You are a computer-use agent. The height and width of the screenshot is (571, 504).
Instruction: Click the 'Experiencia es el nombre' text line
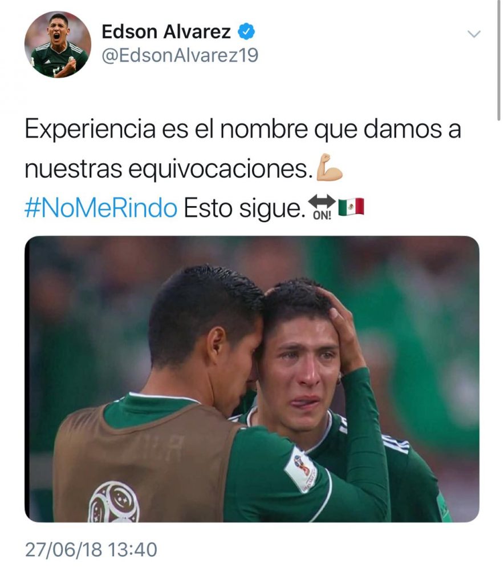coord(242,129)
